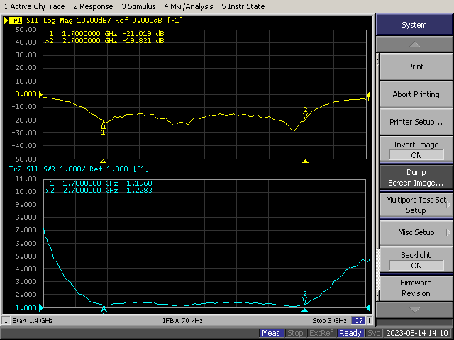Select the Tr1 trace label

[15, 21]
